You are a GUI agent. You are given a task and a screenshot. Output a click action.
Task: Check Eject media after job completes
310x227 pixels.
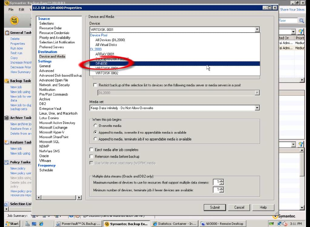[x=91, y=150]
